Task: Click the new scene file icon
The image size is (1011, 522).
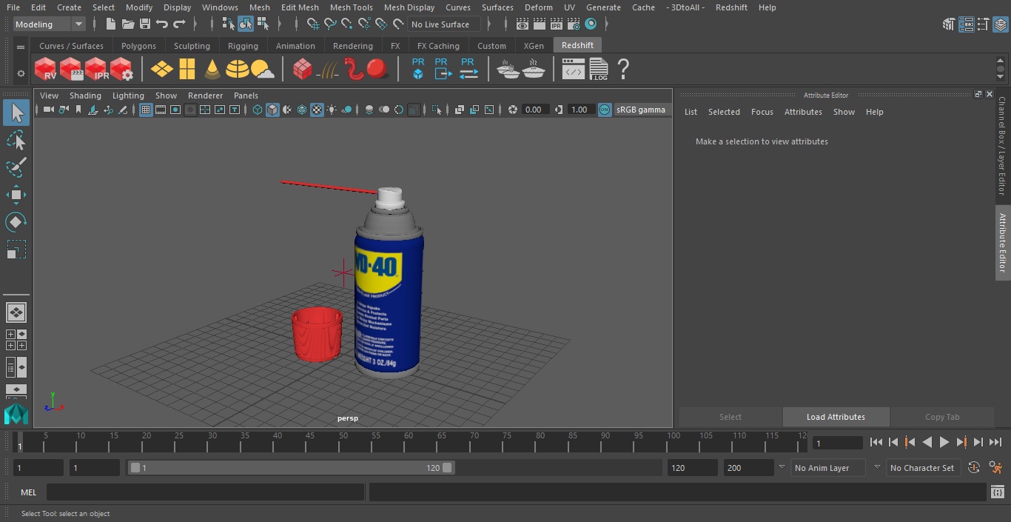Action: click(111, 24)
